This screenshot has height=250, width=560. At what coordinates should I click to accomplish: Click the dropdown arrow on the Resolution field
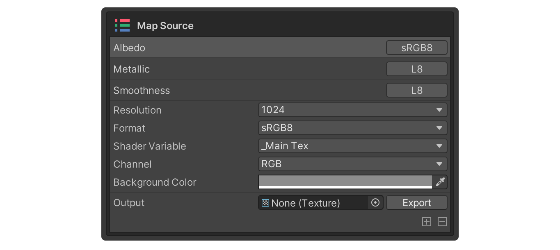pos(440,110)
